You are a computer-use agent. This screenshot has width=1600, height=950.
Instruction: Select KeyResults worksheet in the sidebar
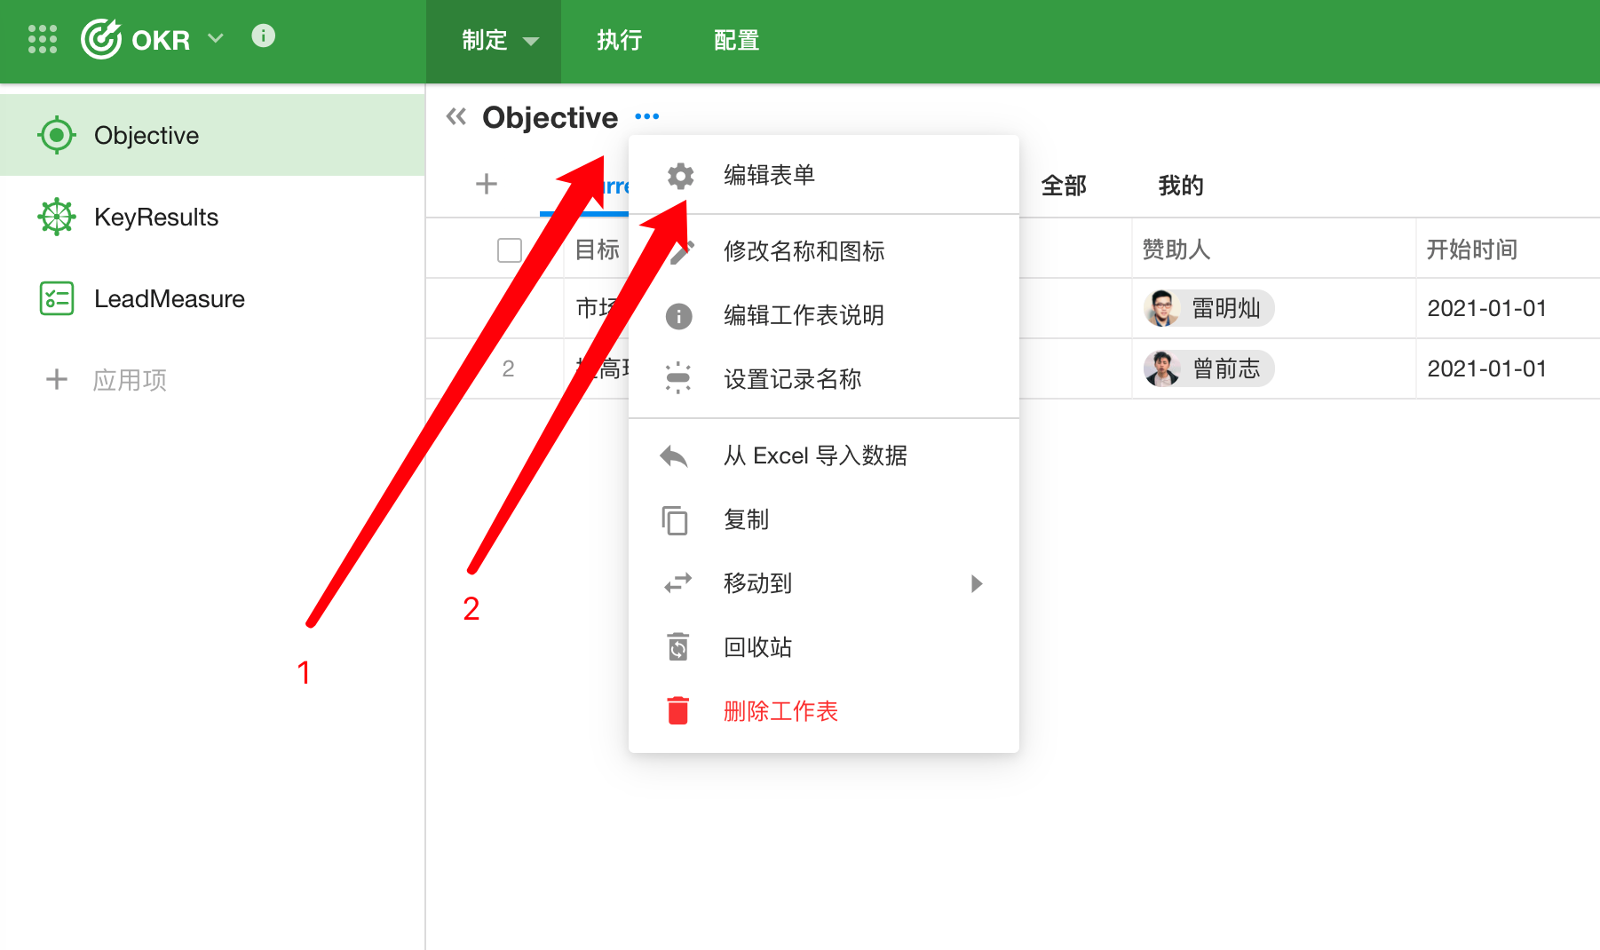pyautogui.click(x=212, y=217)
